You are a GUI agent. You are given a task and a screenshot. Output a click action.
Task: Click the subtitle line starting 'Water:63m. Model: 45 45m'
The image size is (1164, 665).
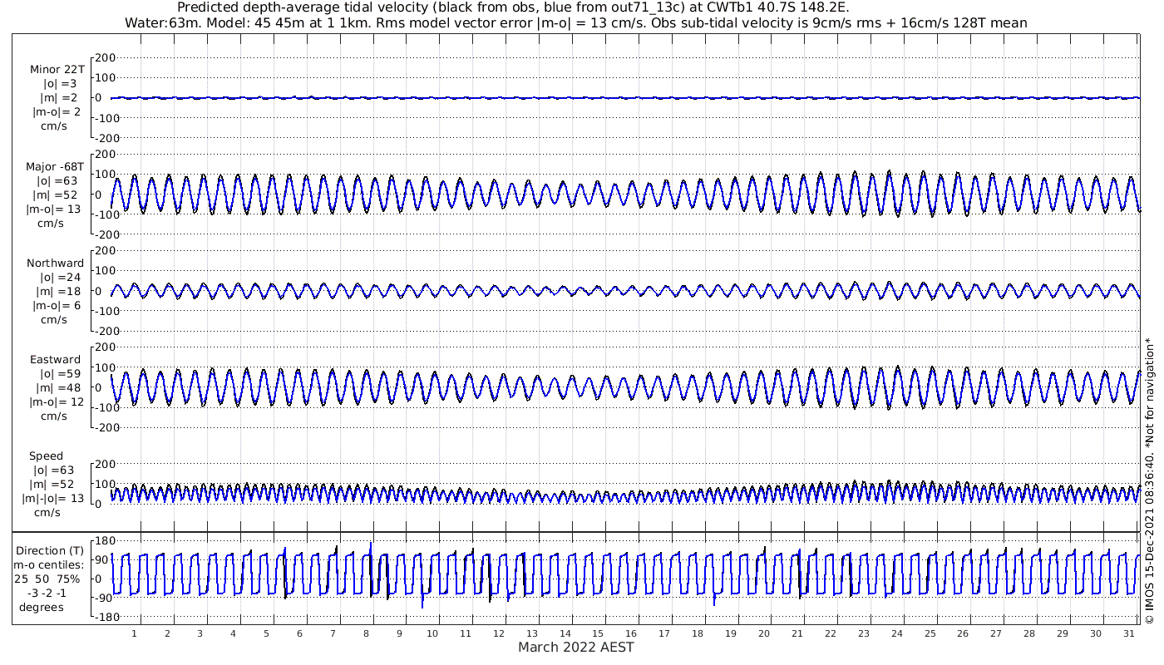[x=575, y=23]
